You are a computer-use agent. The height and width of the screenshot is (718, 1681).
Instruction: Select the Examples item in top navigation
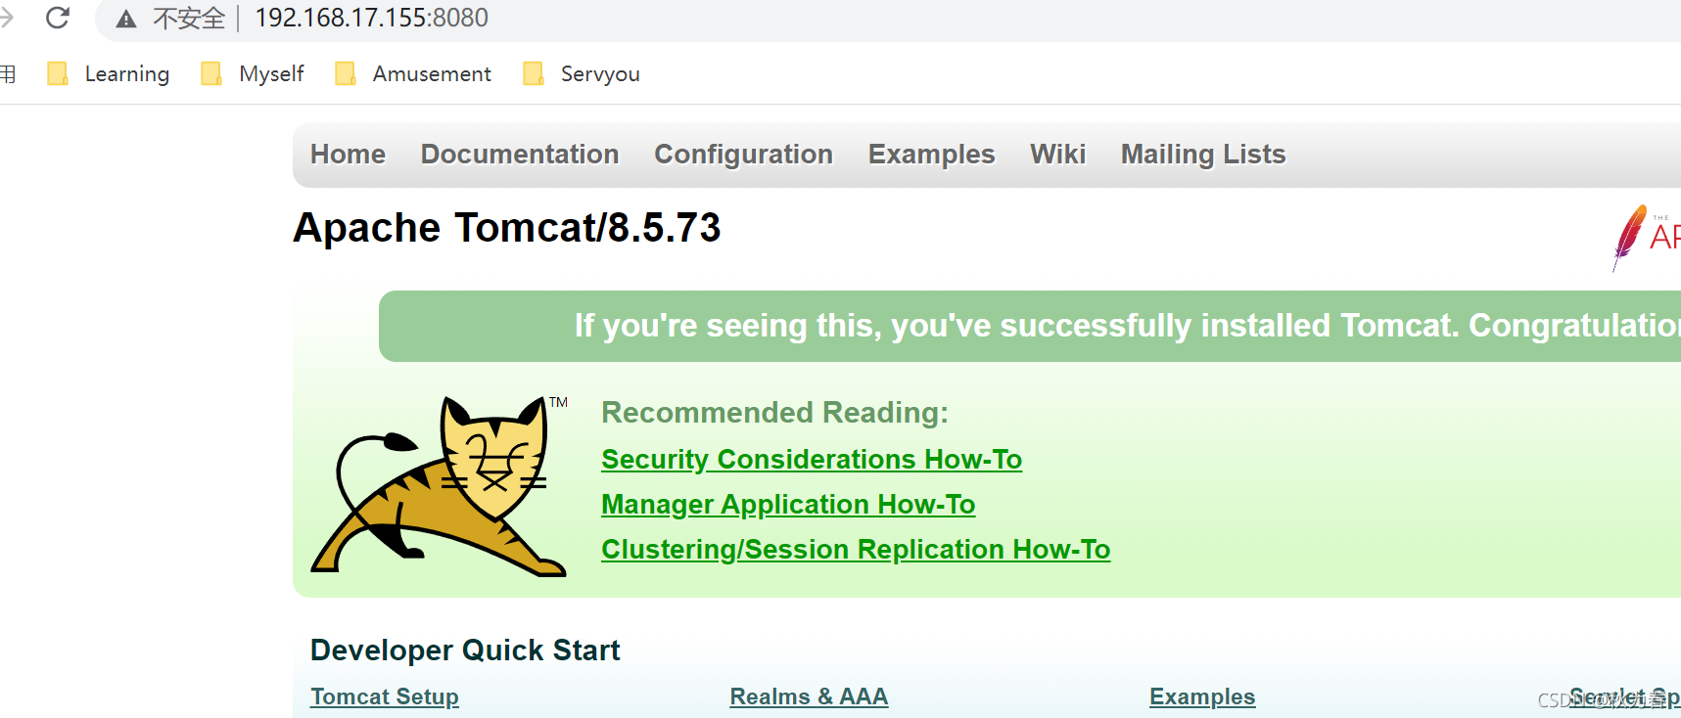point(931,155)
